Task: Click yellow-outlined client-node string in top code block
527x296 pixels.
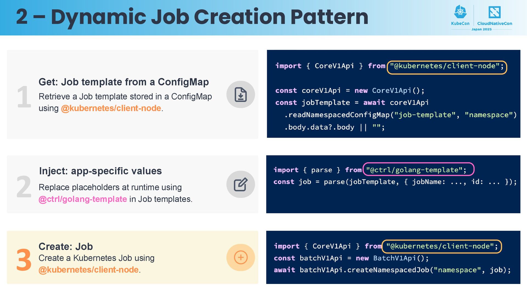Action: point(447,66)
